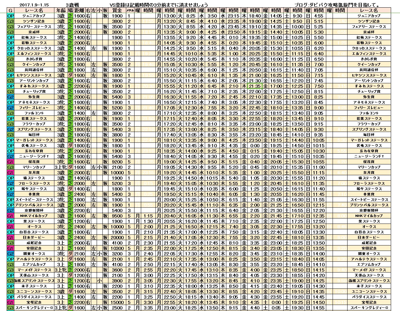Image resolution: width=400 pixels, height=311 pixels.
Task: Select G3 grade cell of きさらぎ賞 row
Action: pos(11,59)
